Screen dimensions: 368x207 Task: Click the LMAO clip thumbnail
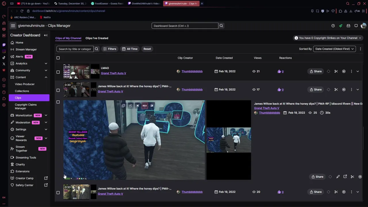click(76, 71)
